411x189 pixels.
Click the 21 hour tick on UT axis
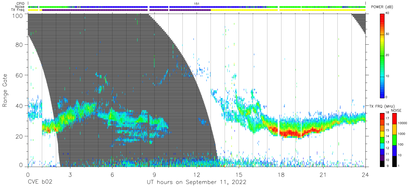(323, 174)
